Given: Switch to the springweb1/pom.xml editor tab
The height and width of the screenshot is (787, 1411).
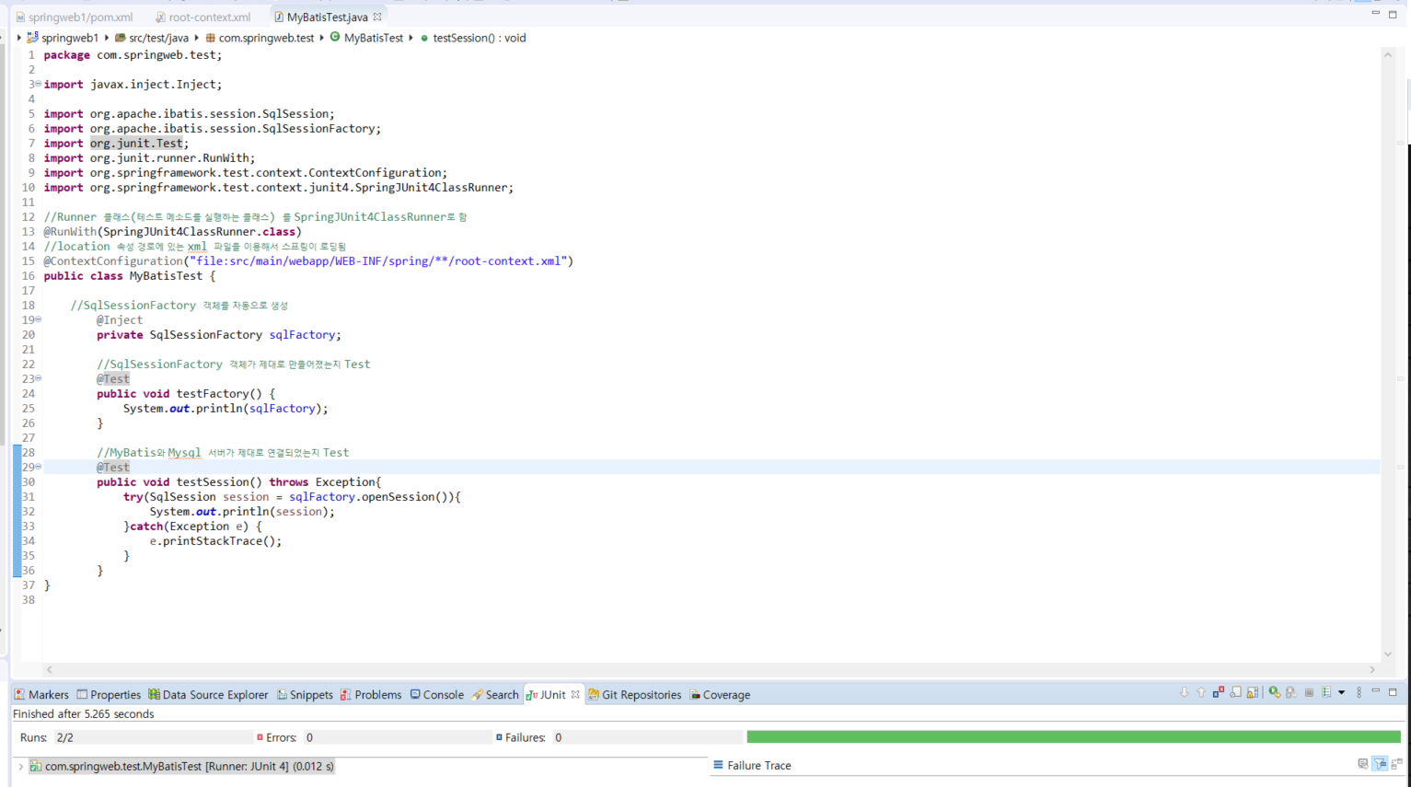Looking at the screenshot, I should click(x=74, y=17).
